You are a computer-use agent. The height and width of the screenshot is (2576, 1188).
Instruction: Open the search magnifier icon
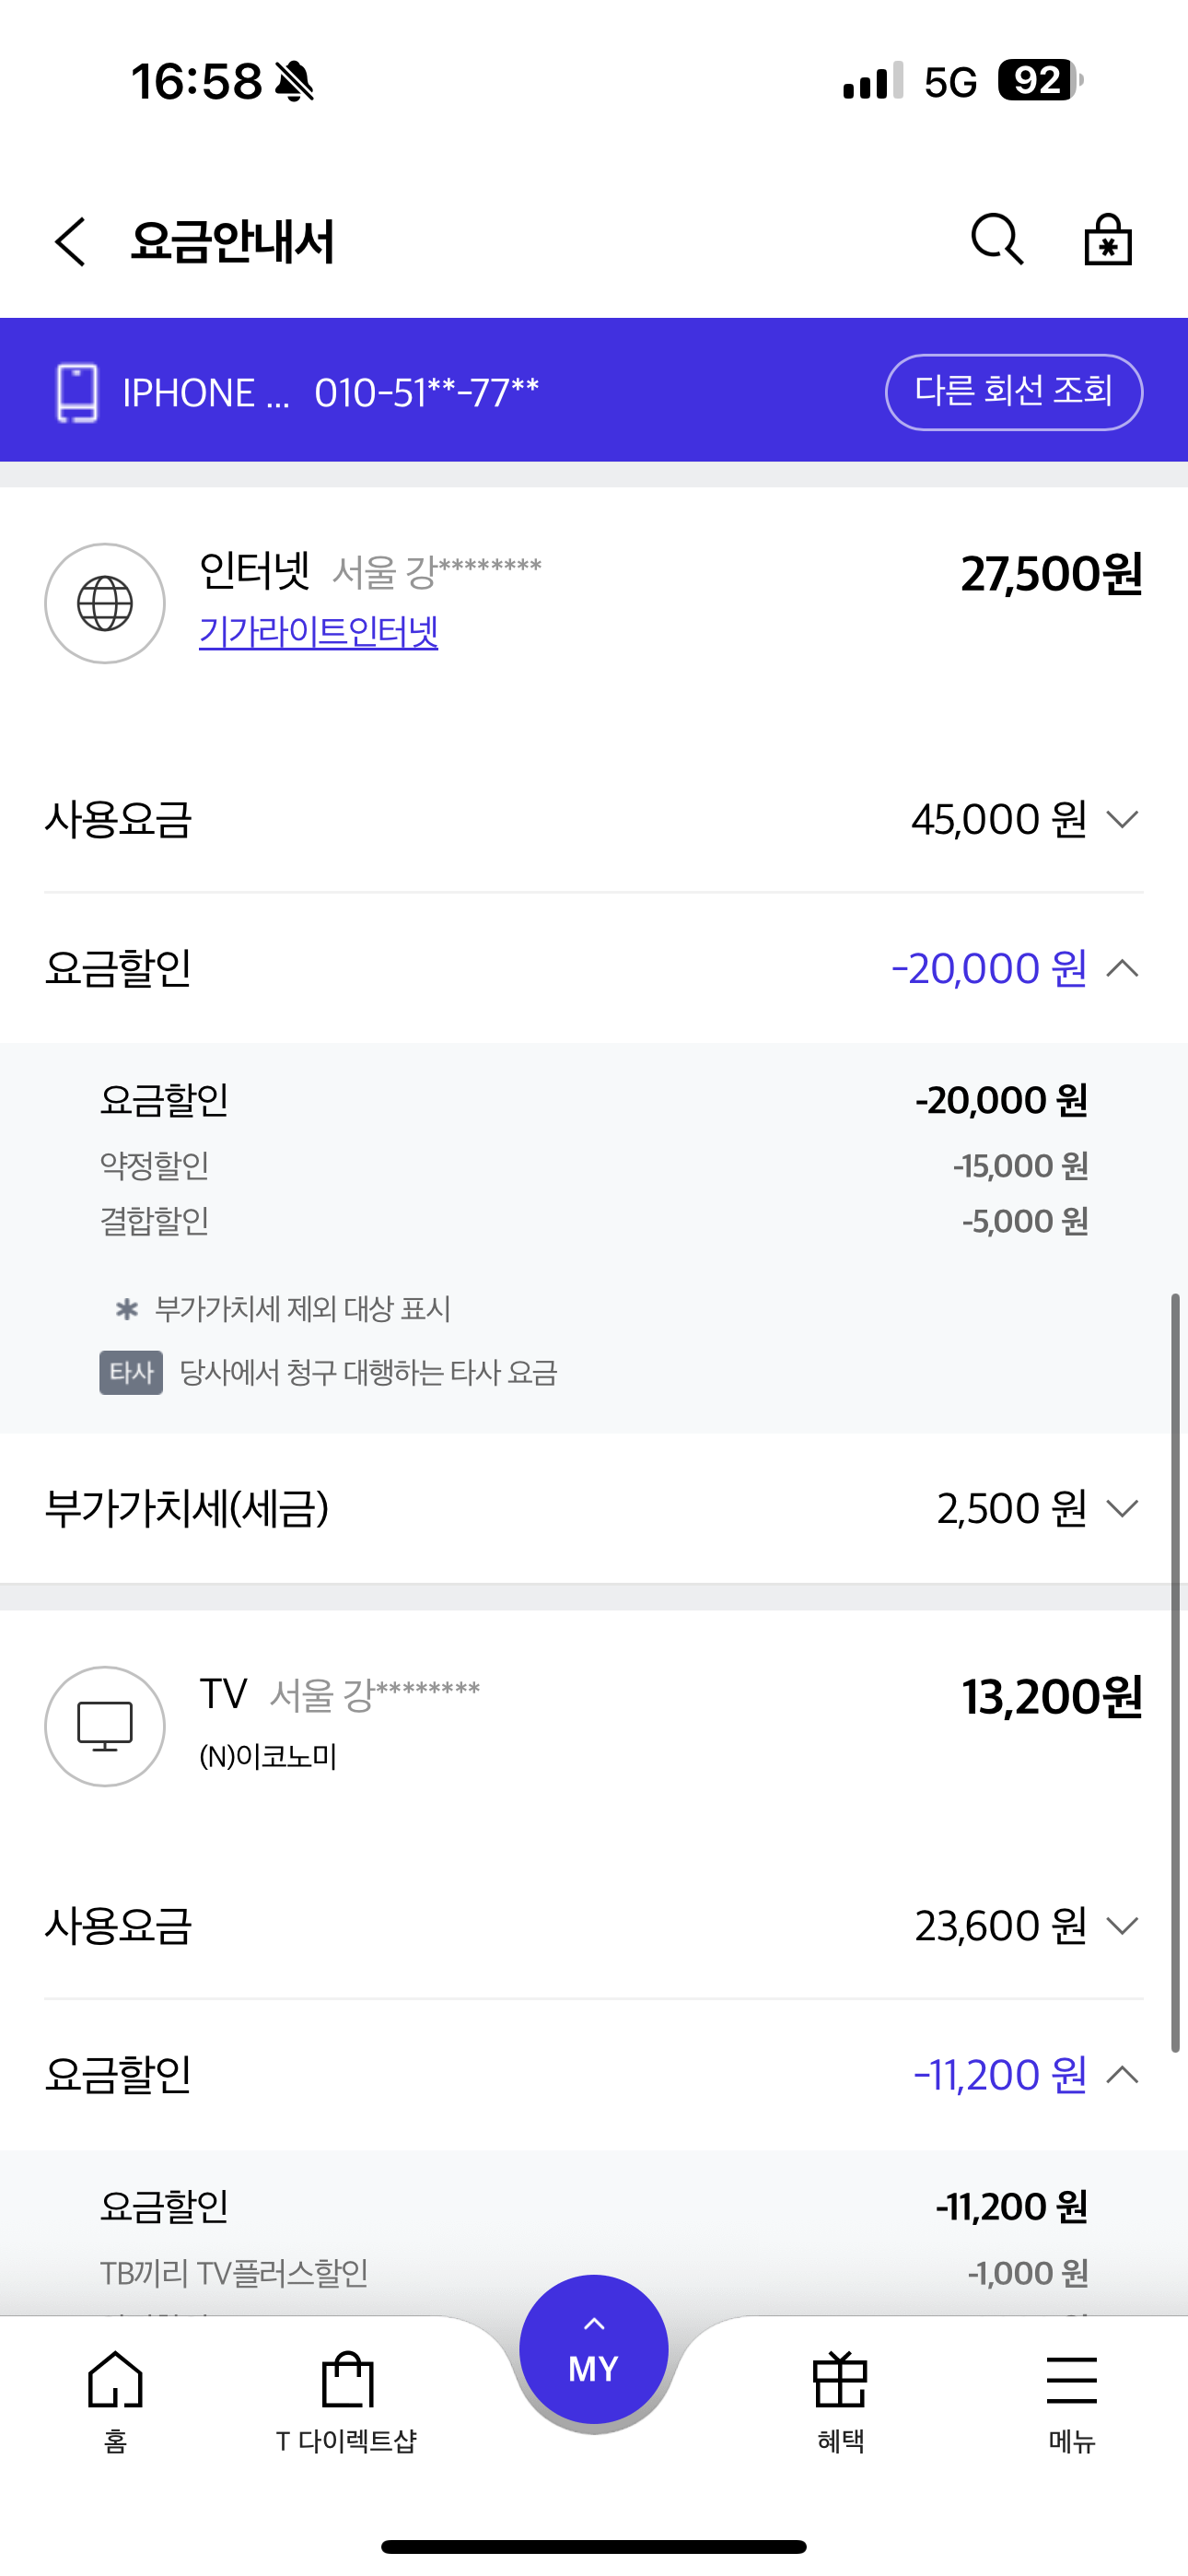coord(997,240)
